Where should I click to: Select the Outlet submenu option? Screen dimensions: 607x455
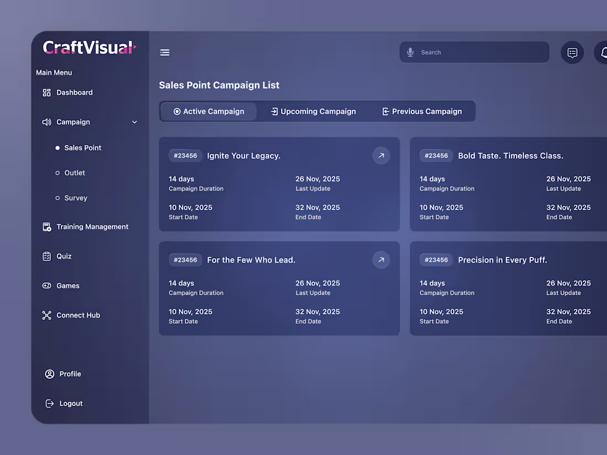coord(74,173)
